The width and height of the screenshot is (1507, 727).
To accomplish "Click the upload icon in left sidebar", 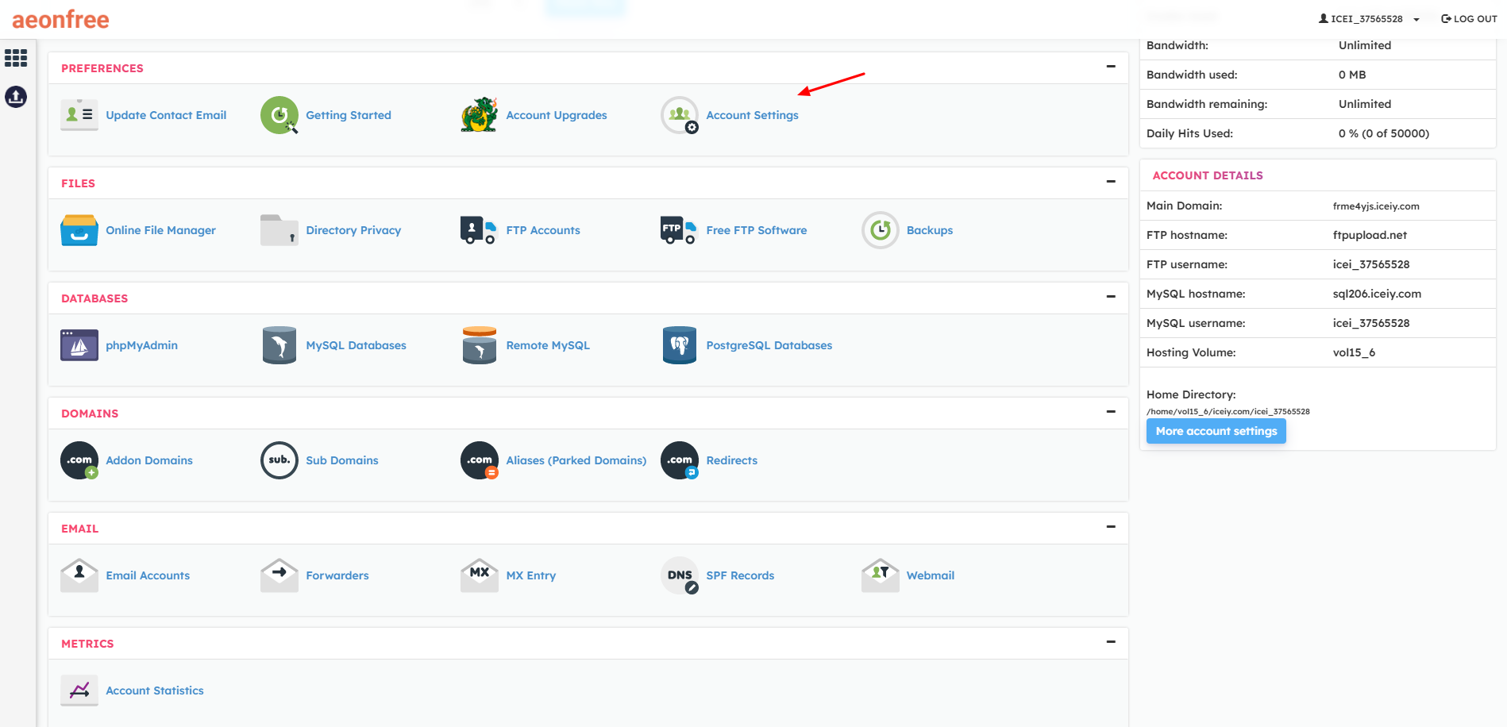I will [16, 97].
